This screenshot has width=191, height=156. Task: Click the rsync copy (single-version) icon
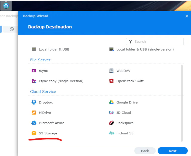[x=34, y=81]
